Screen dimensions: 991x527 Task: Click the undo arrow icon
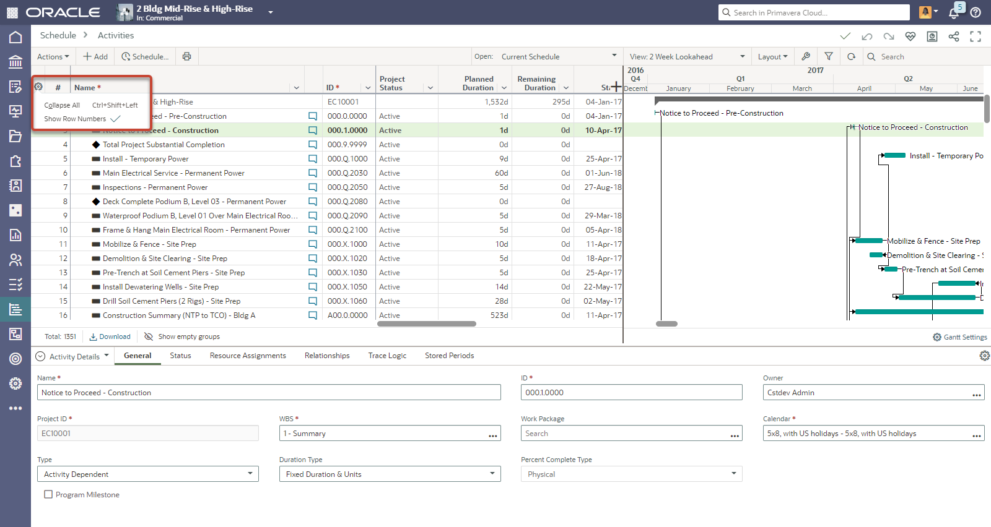tap(867, 36)
